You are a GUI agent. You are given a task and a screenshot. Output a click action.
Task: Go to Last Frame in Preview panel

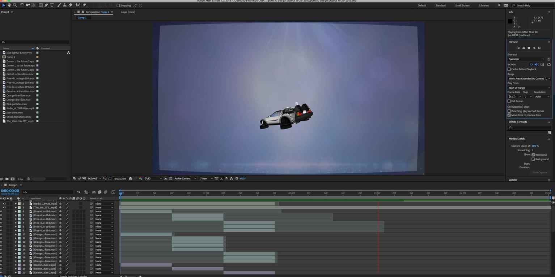click(x=539, y=48)
